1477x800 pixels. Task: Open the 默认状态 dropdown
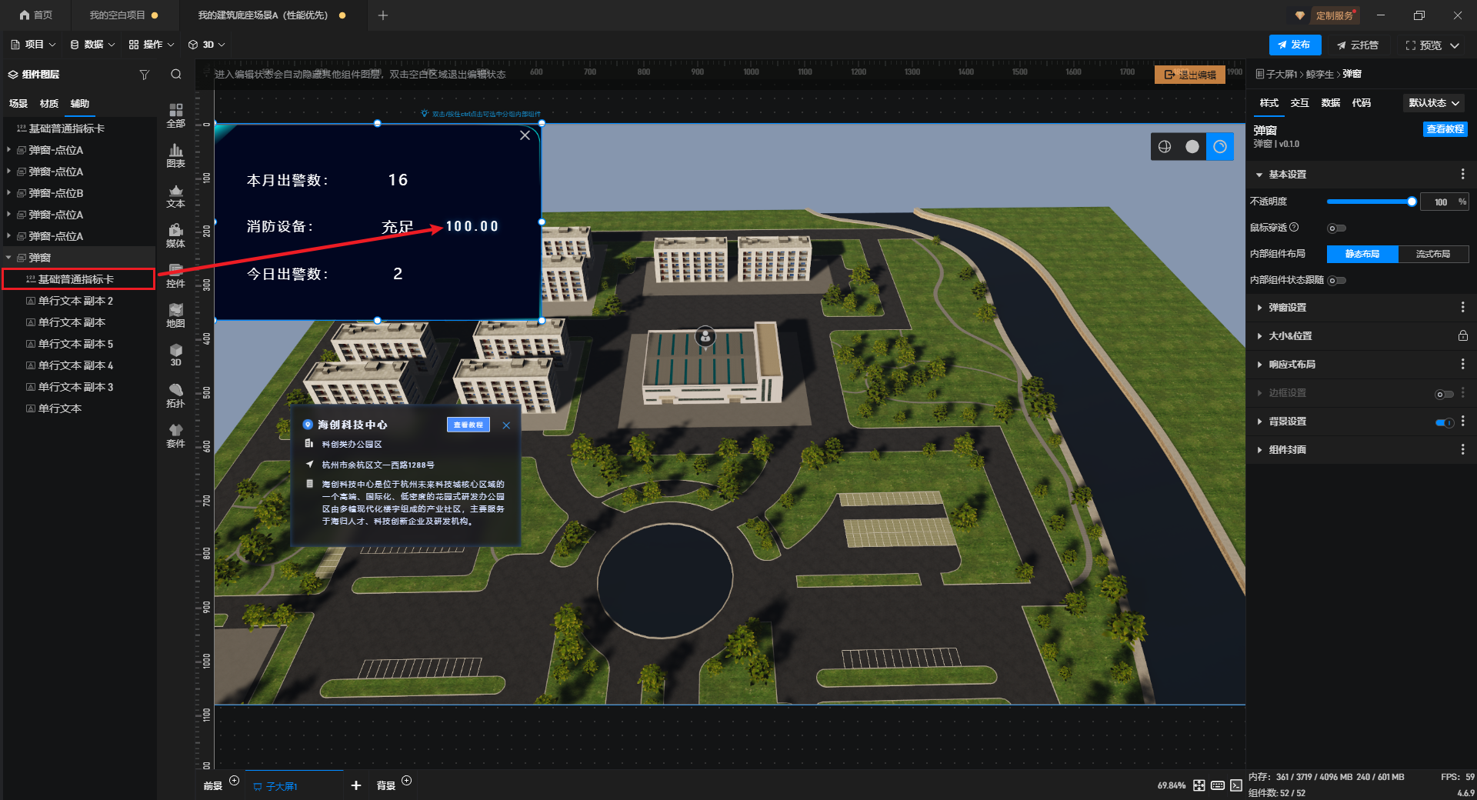click(1434, 103)
